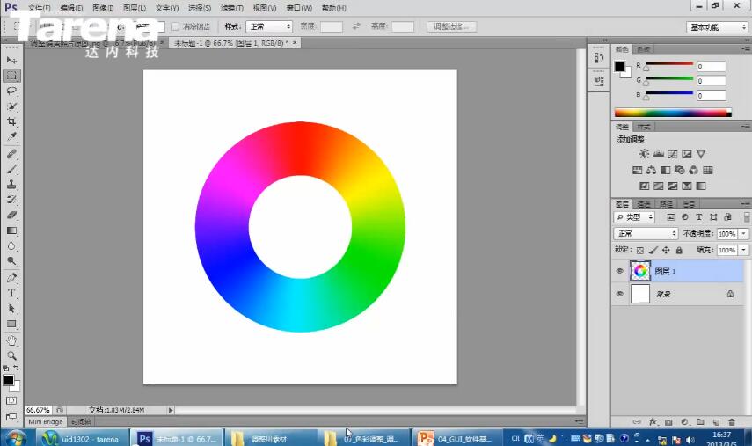Open status bar document info arrow
The image size is (752, 446).
coord(171,410)
